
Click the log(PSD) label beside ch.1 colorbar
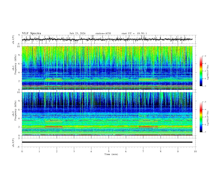(208, 72)
